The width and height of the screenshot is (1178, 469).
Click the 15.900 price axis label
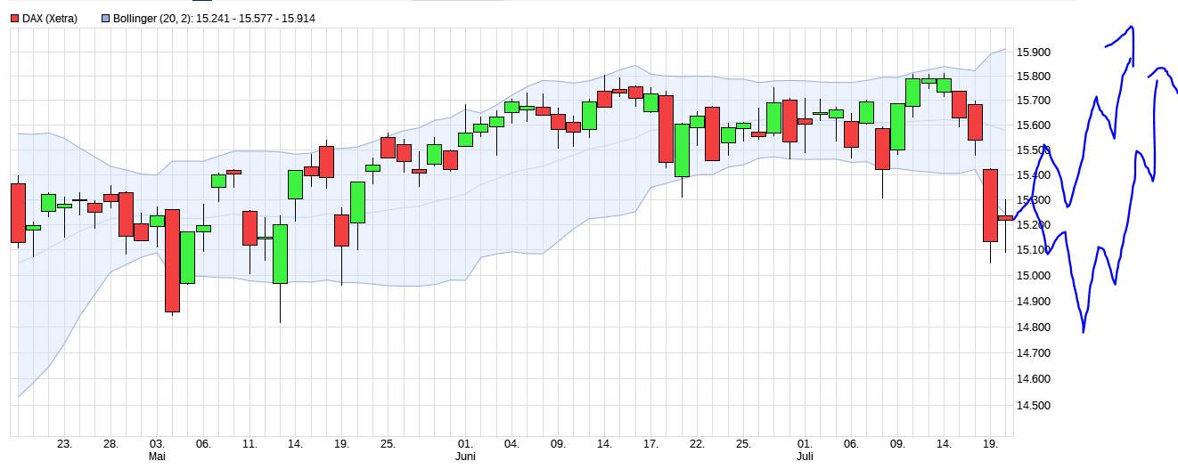(x=1034, y=52)
